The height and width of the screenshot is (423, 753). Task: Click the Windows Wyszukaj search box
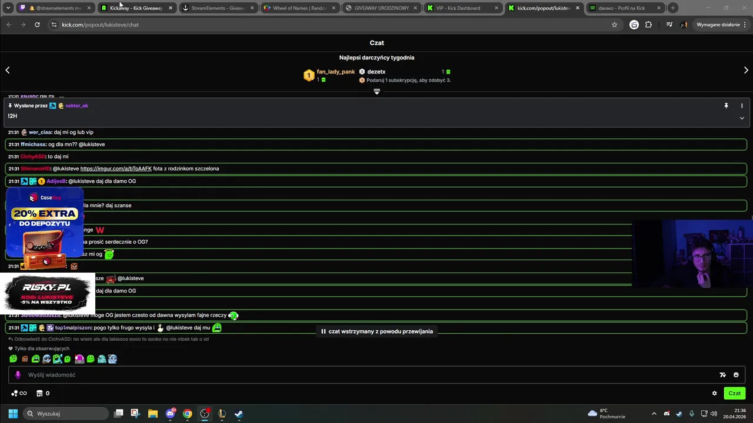[x=66, y=414]
